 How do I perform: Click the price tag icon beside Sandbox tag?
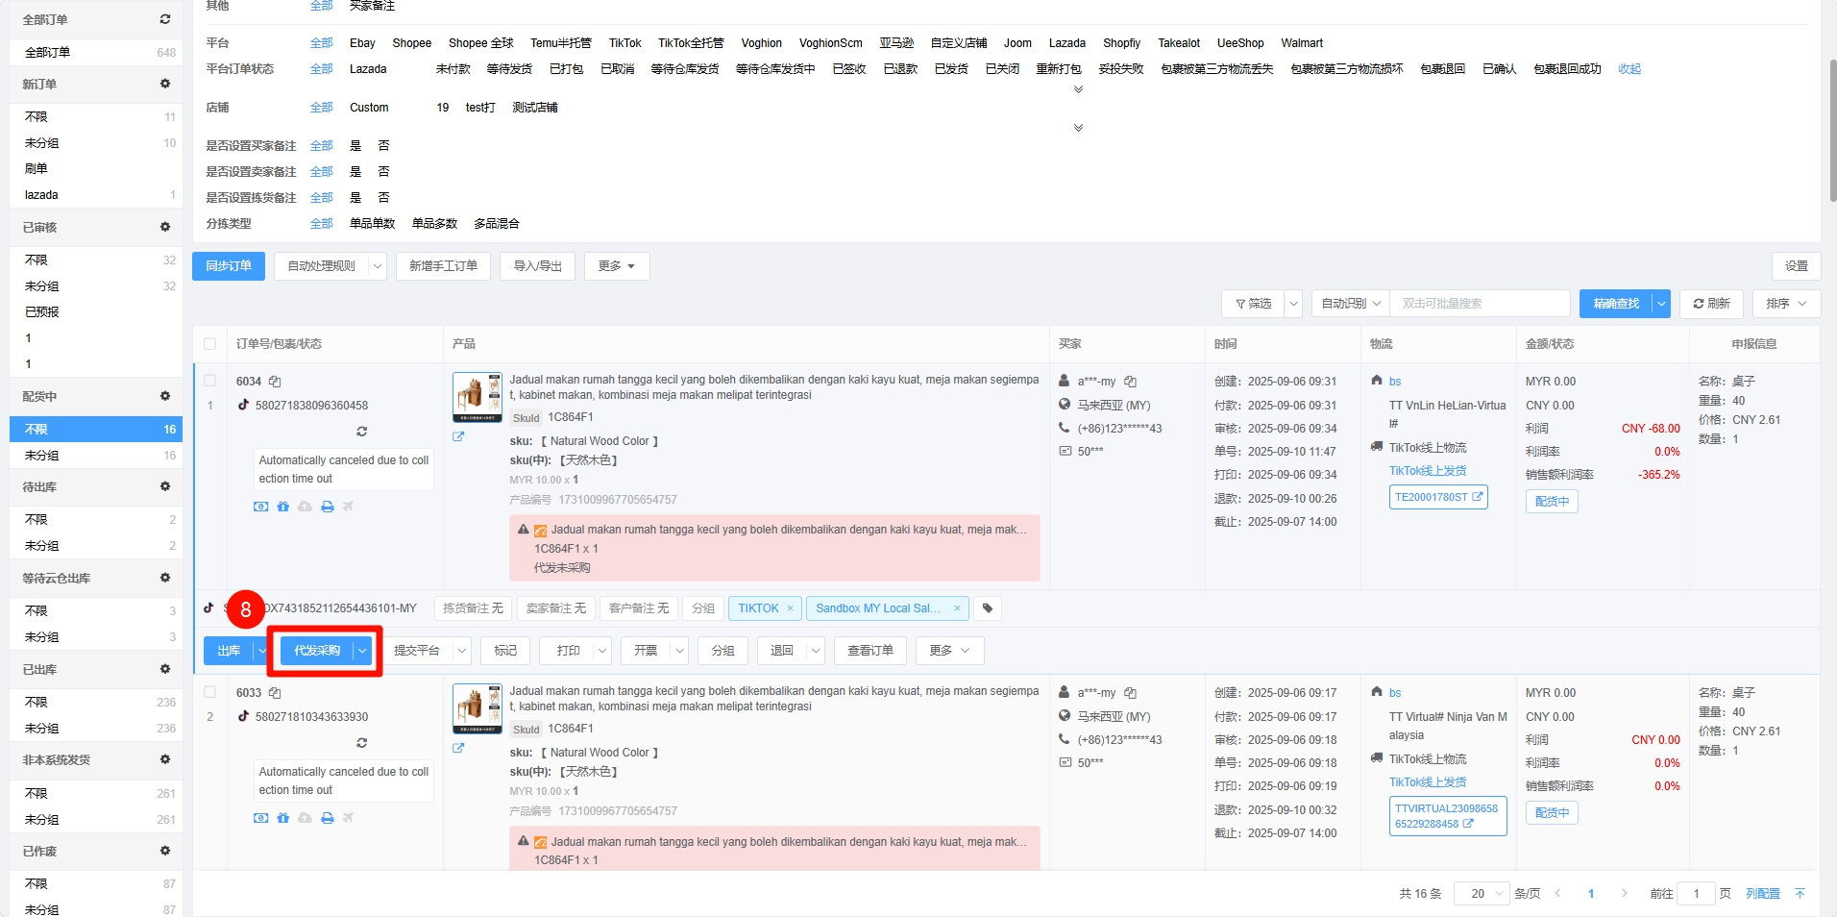(x=988, y=608)
